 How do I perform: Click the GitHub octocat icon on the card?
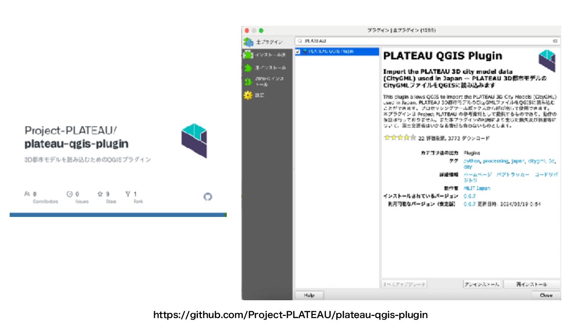[x=208, y=197]
